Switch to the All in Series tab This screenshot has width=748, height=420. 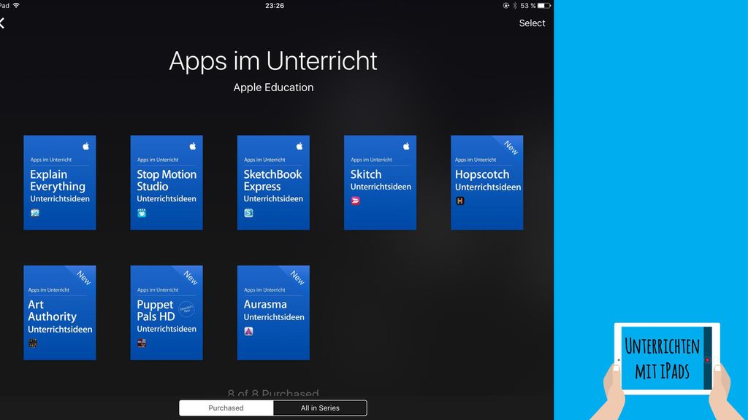[320, 408]
